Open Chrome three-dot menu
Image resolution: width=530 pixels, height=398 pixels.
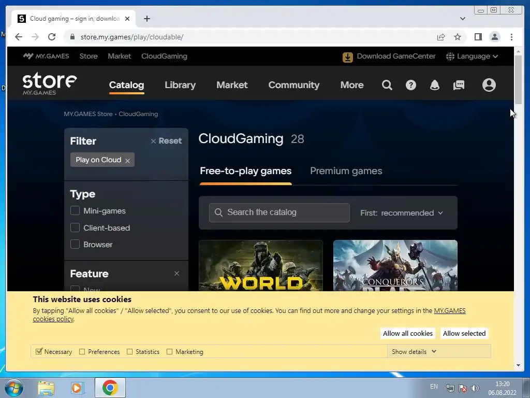[511, 37]
